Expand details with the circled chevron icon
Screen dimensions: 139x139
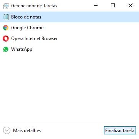tap(7, 131)
